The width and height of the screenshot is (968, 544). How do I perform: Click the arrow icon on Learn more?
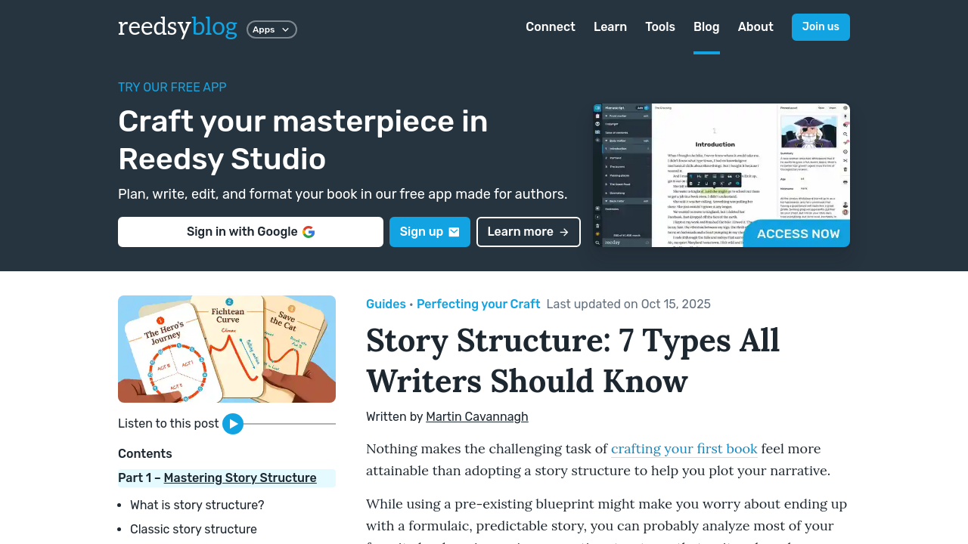[x=564, y=232]
